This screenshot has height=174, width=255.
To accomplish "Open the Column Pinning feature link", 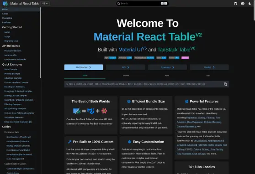I will 202,149.
